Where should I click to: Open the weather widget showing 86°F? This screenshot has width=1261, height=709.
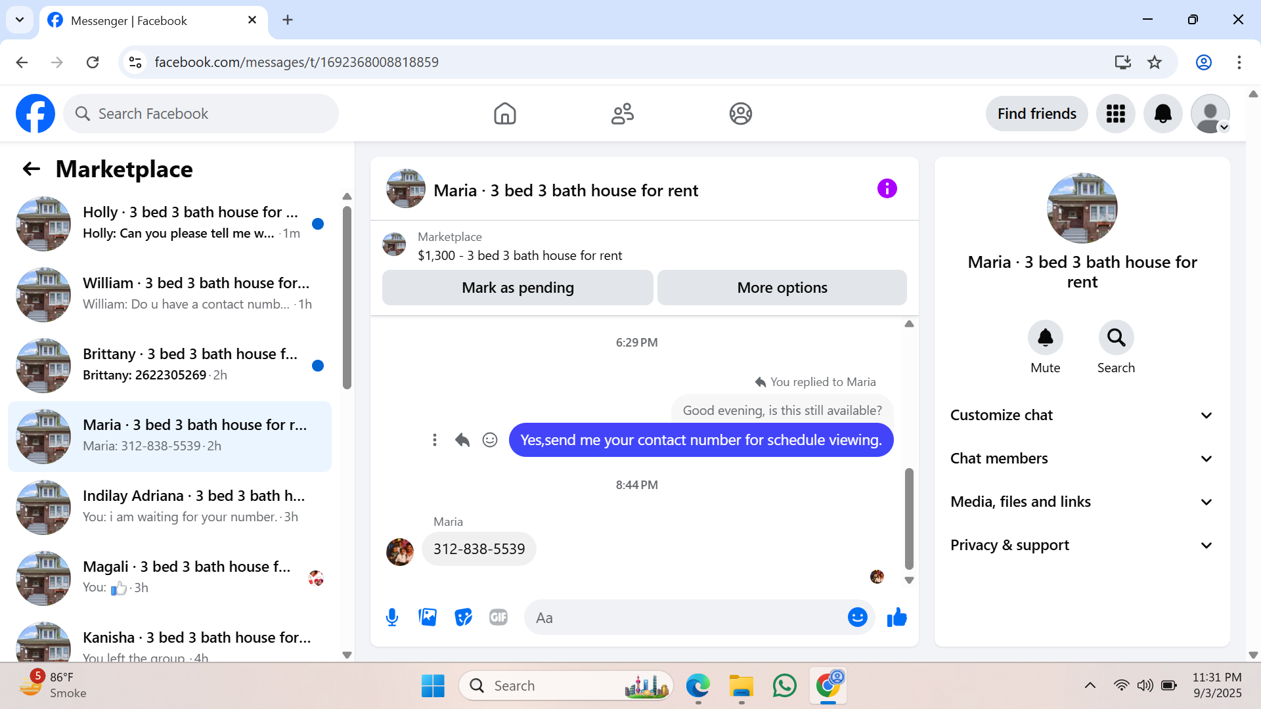click(x=53, y=685)
